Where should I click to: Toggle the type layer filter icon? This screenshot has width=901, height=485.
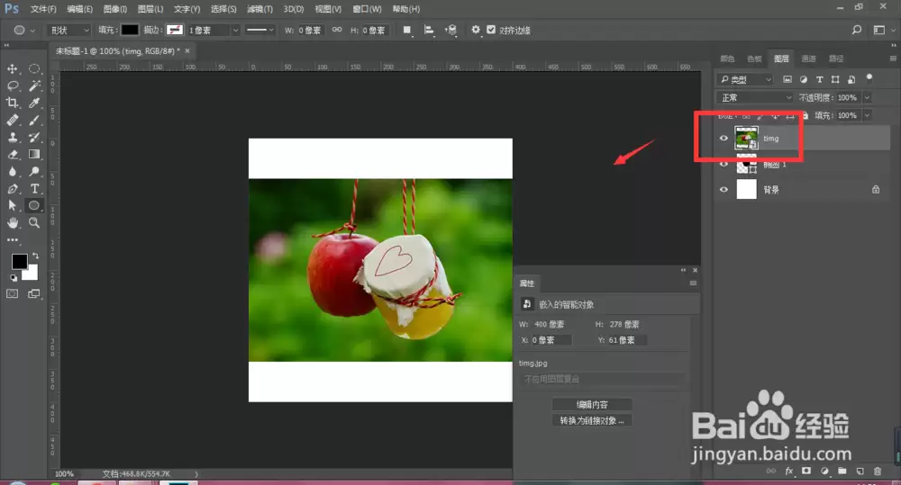819,79
